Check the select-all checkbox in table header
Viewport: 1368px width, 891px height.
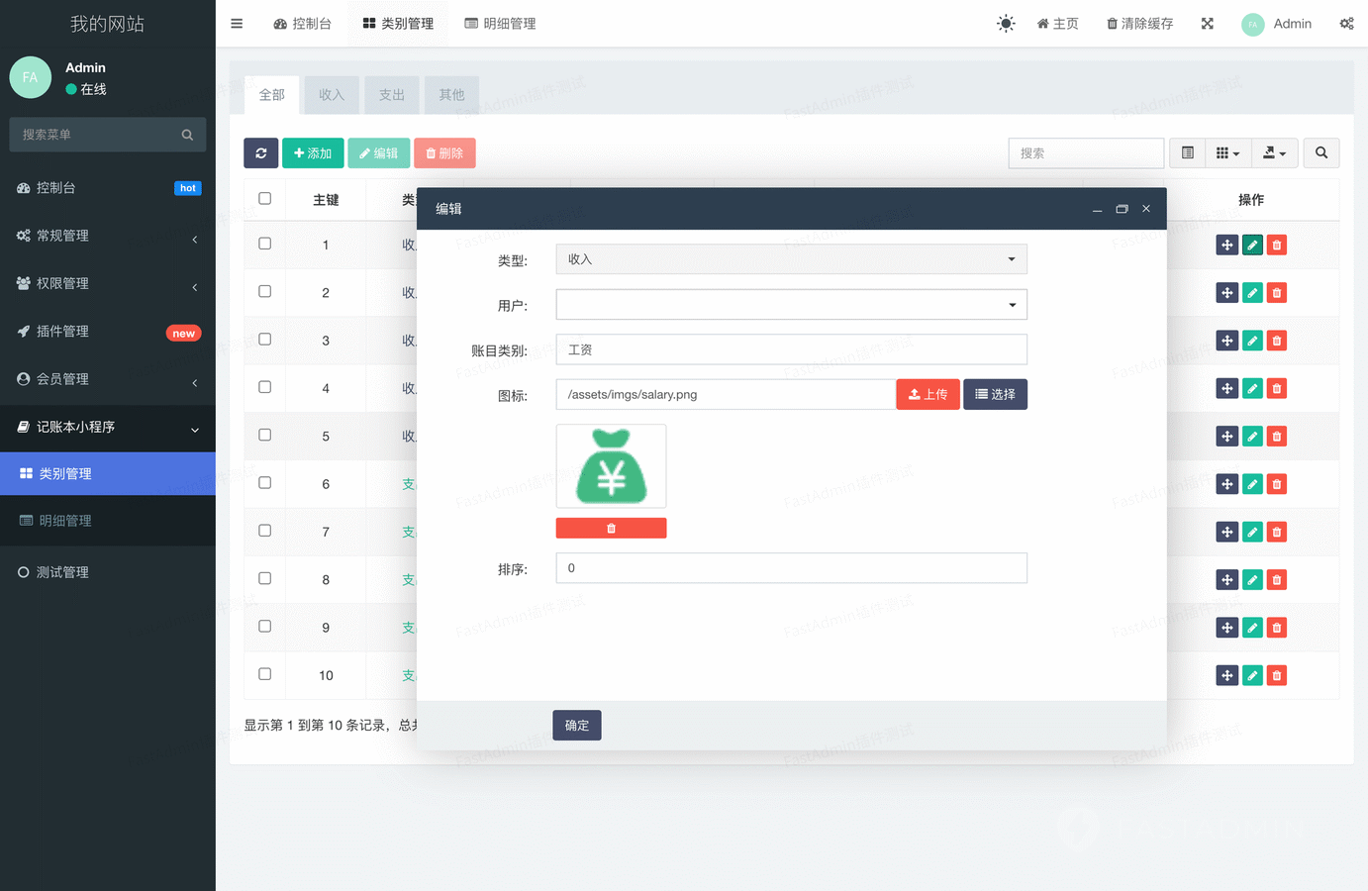click(264, 199)
